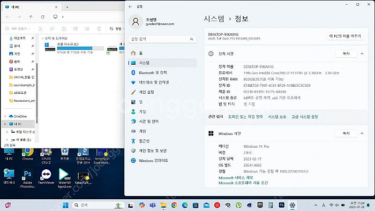Click 시스템 breadcrumb in Settings header
The height and width of the screenshot is (211, 375).
tap(214, 19)
